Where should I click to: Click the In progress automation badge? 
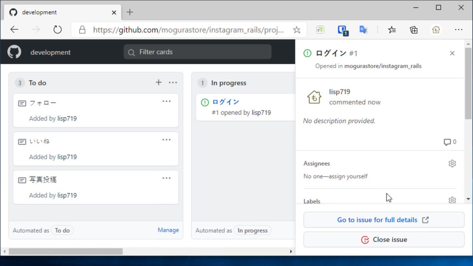pos(252,231)
